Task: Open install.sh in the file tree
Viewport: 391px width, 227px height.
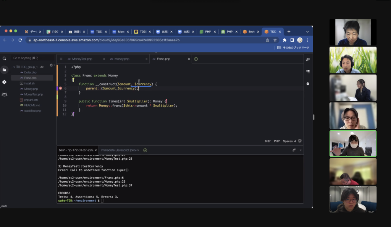Action: coord(29,83)
